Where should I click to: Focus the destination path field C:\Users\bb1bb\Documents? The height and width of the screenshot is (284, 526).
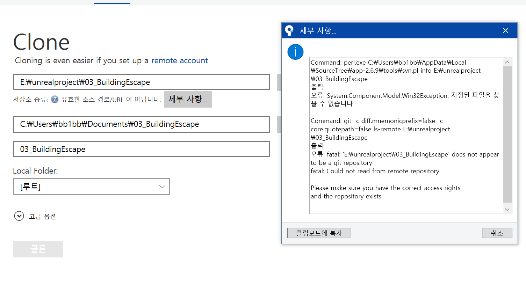click(x=141, y=124)
